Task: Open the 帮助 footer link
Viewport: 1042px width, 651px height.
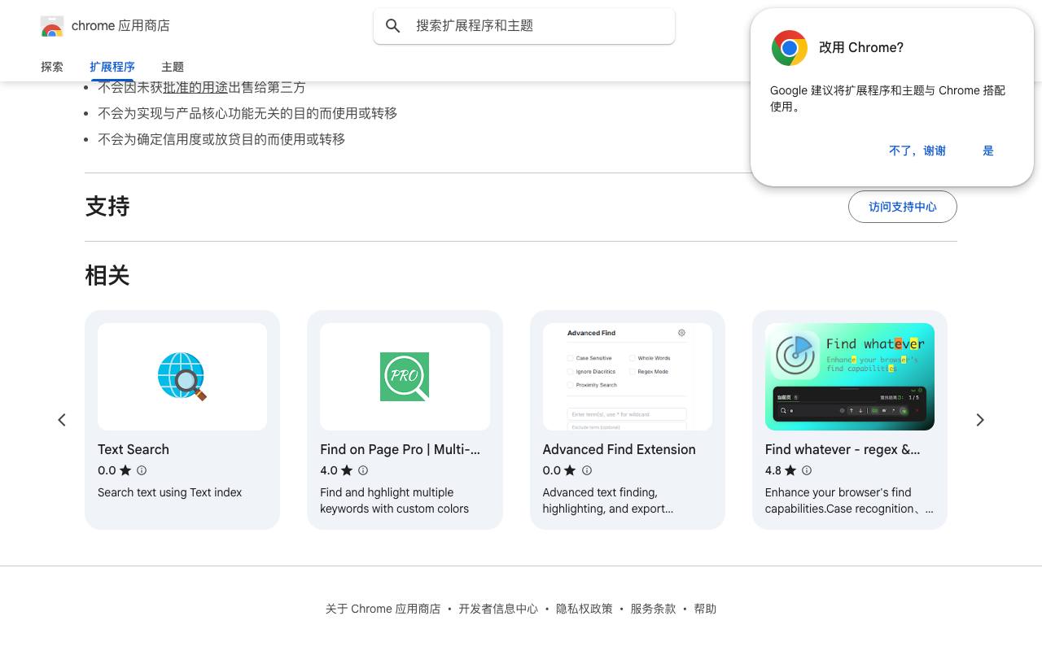Action: click(705, 609)
